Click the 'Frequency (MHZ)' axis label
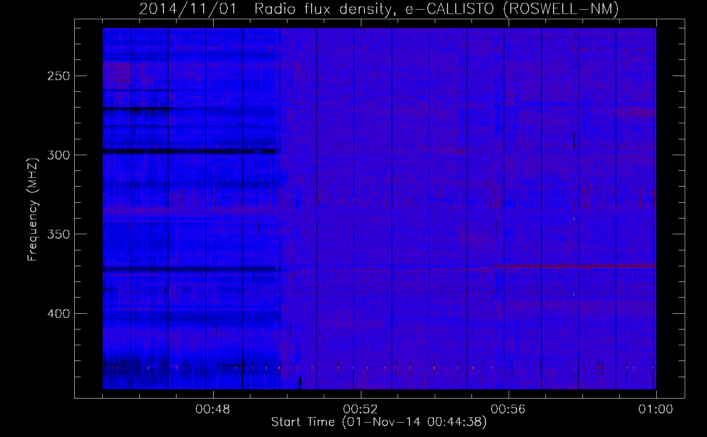The image size is (707, 437). [33, 210]
